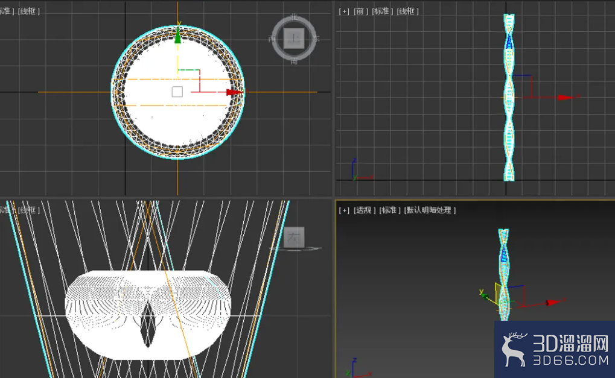The image size is (615, 378).
Task: Open the [透视] view label menu
Action: pyautogui.click(x=365, y=210)
